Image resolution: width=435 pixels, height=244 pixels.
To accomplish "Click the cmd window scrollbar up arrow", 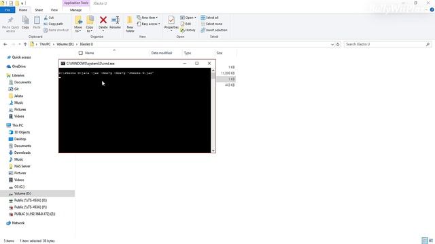I will click(213, 70).
